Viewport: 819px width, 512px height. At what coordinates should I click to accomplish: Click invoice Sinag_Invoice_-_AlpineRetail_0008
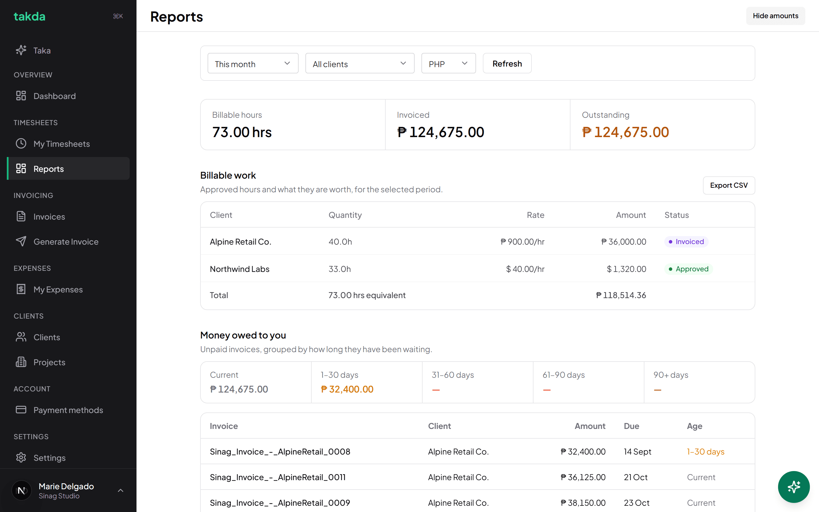[x=280, y=451]
